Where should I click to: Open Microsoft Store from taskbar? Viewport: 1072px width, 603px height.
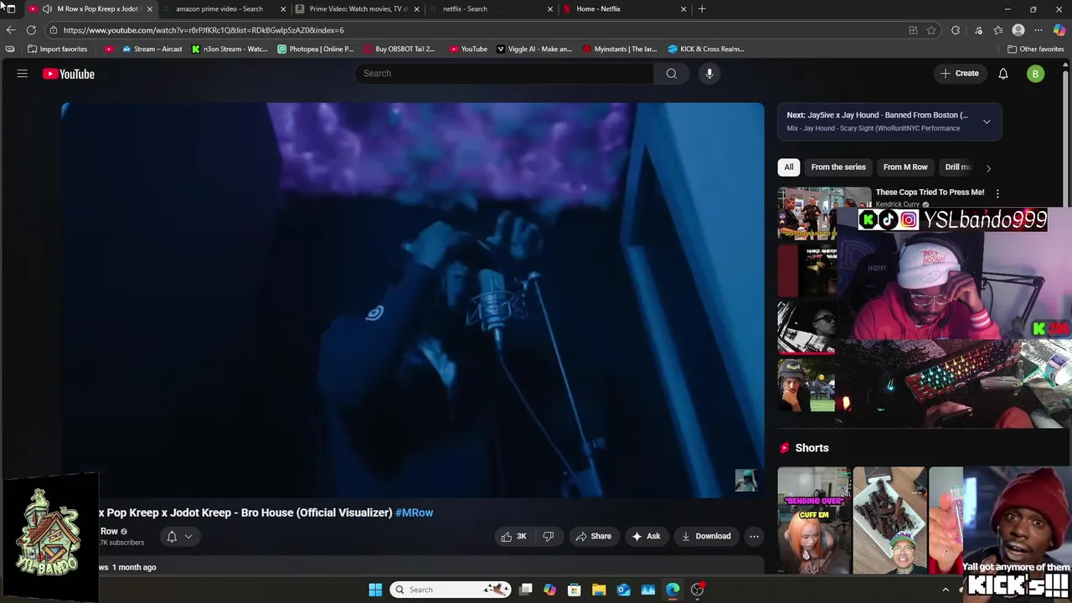[575, 590]
